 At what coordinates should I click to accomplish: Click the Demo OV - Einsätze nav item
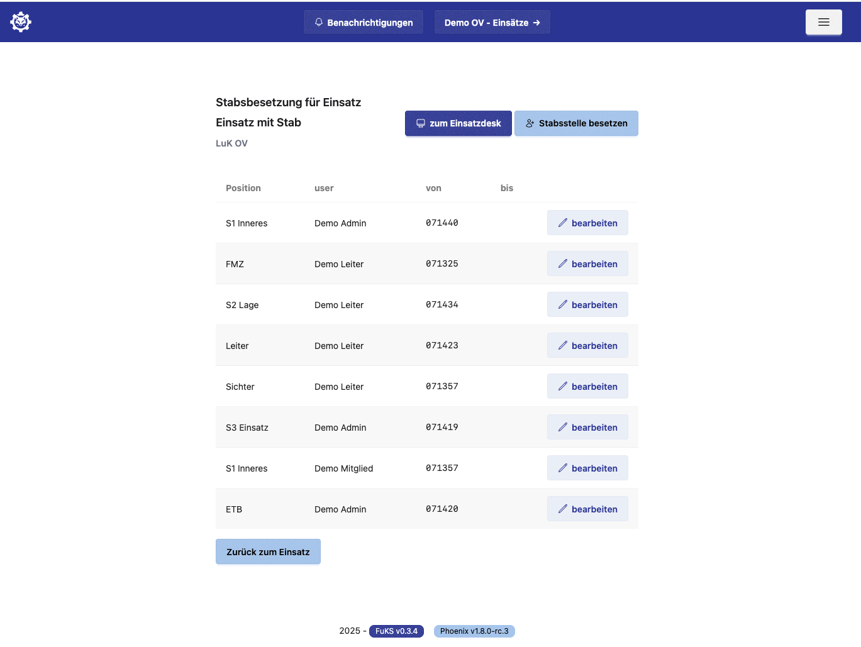tap(486, 23)
